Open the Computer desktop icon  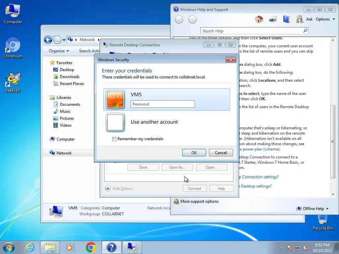pos(13,14)
